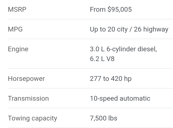Click the Horsepower row label
This screenshot has width=173, height=128.
(x=26, y=79)
